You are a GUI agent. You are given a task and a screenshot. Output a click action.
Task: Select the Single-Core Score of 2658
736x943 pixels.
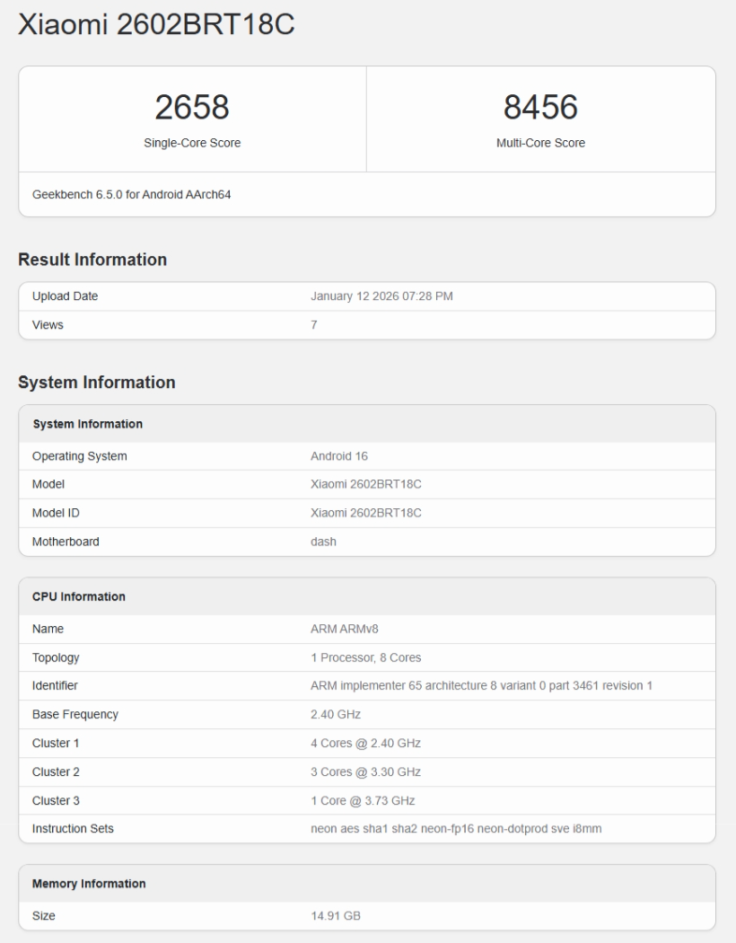pos(191,106)
